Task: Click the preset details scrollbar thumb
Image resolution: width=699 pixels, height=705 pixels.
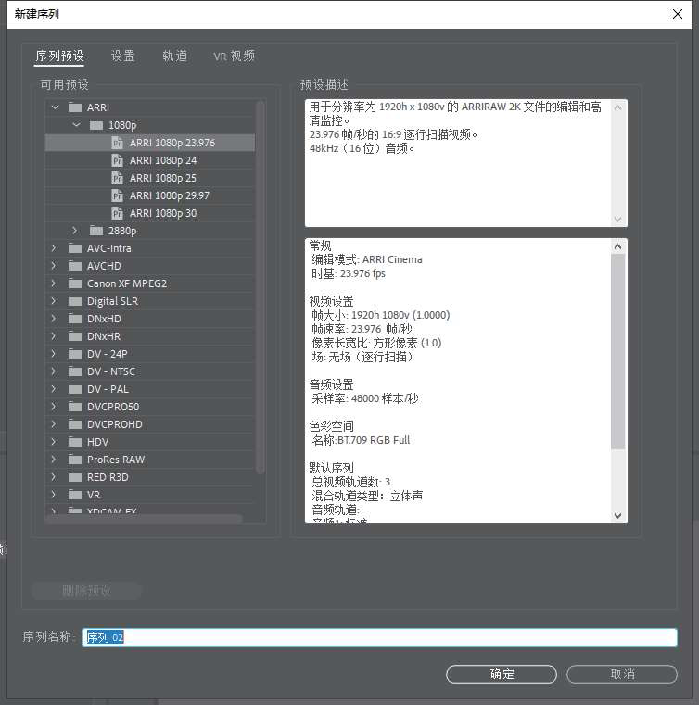Action: pos(618,352)
